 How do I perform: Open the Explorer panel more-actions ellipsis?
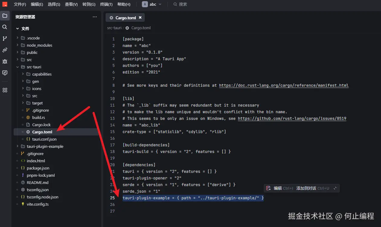95,17
